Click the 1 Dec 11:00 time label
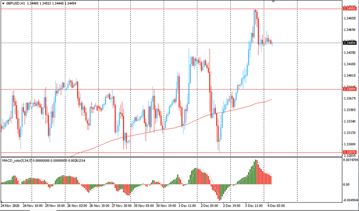This screenshot has height=211, width=359. tap(187, 205)
